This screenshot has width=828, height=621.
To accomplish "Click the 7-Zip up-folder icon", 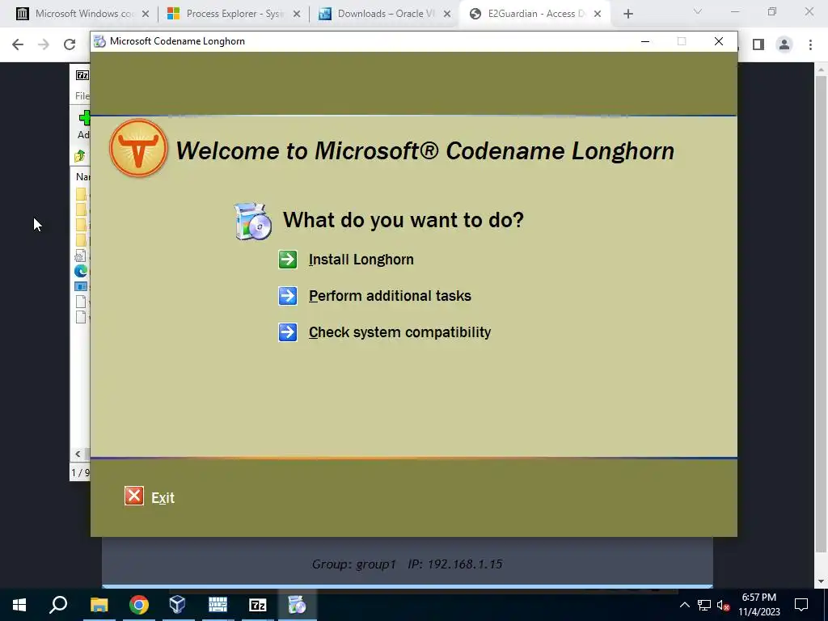I will click(x=80, y=156).
